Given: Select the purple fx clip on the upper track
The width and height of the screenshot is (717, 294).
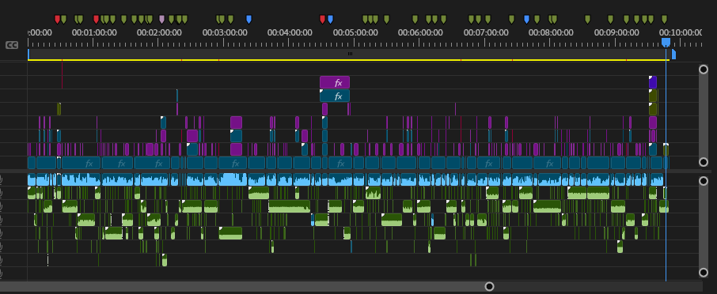Looking at the screenshot, I should click(x=335, y=82).
